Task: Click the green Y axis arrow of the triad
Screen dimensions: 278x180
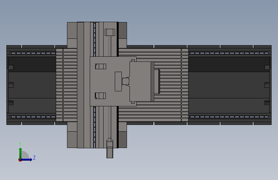Action: 21,153
